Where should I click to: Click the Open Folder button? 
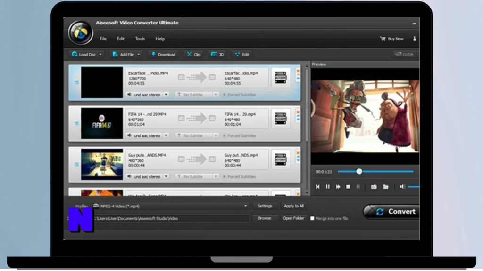pos(293,218)
